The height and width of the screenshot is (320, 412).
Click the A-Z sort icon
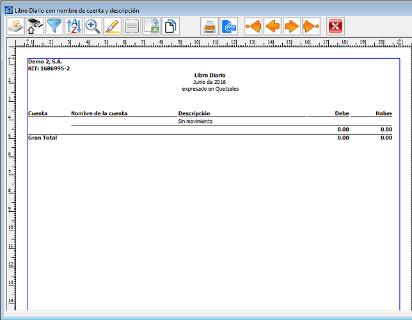(74, 26)
